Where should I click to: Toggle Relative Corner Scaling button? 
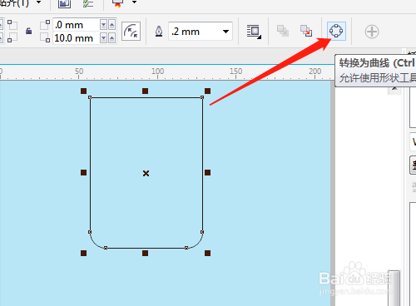(131, 31)
